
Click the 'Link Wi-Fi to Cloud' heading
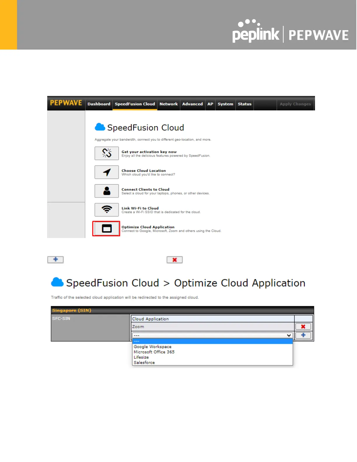(x=140, y=208)
